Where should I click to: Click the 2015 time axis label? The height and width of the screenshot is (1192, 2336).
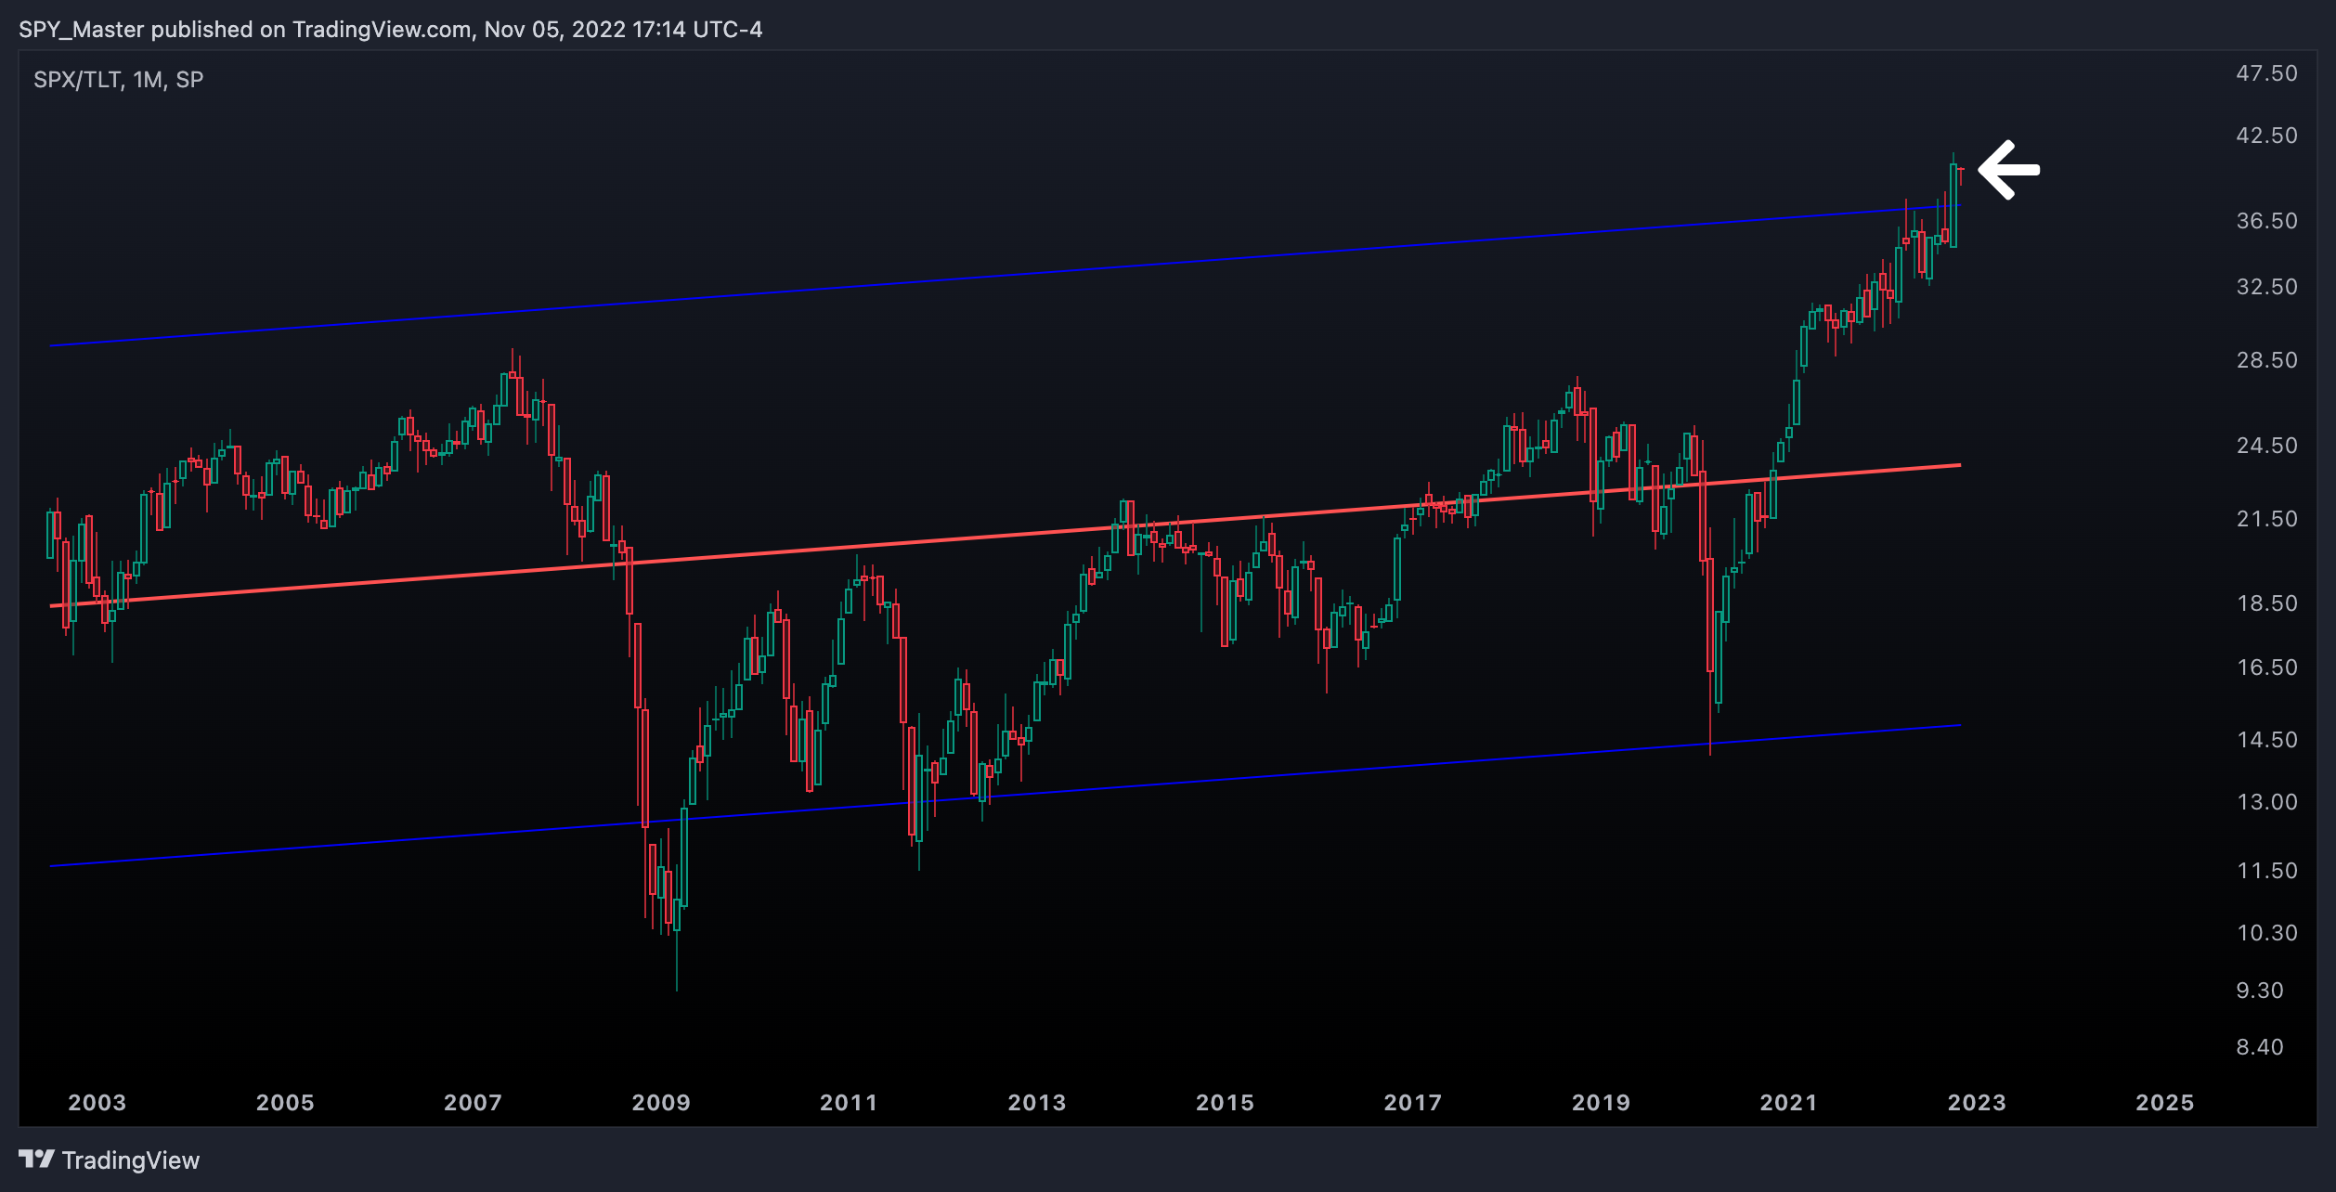(1225, 1103)
